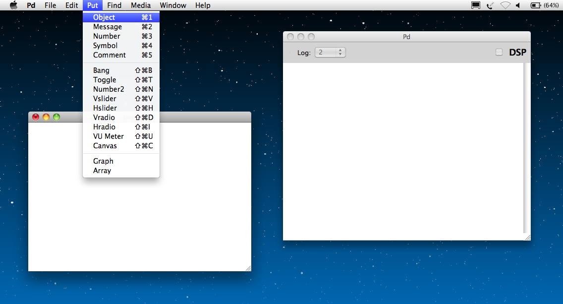Click the battery status icon
The image size is (563, 304).
coord(536,5)
